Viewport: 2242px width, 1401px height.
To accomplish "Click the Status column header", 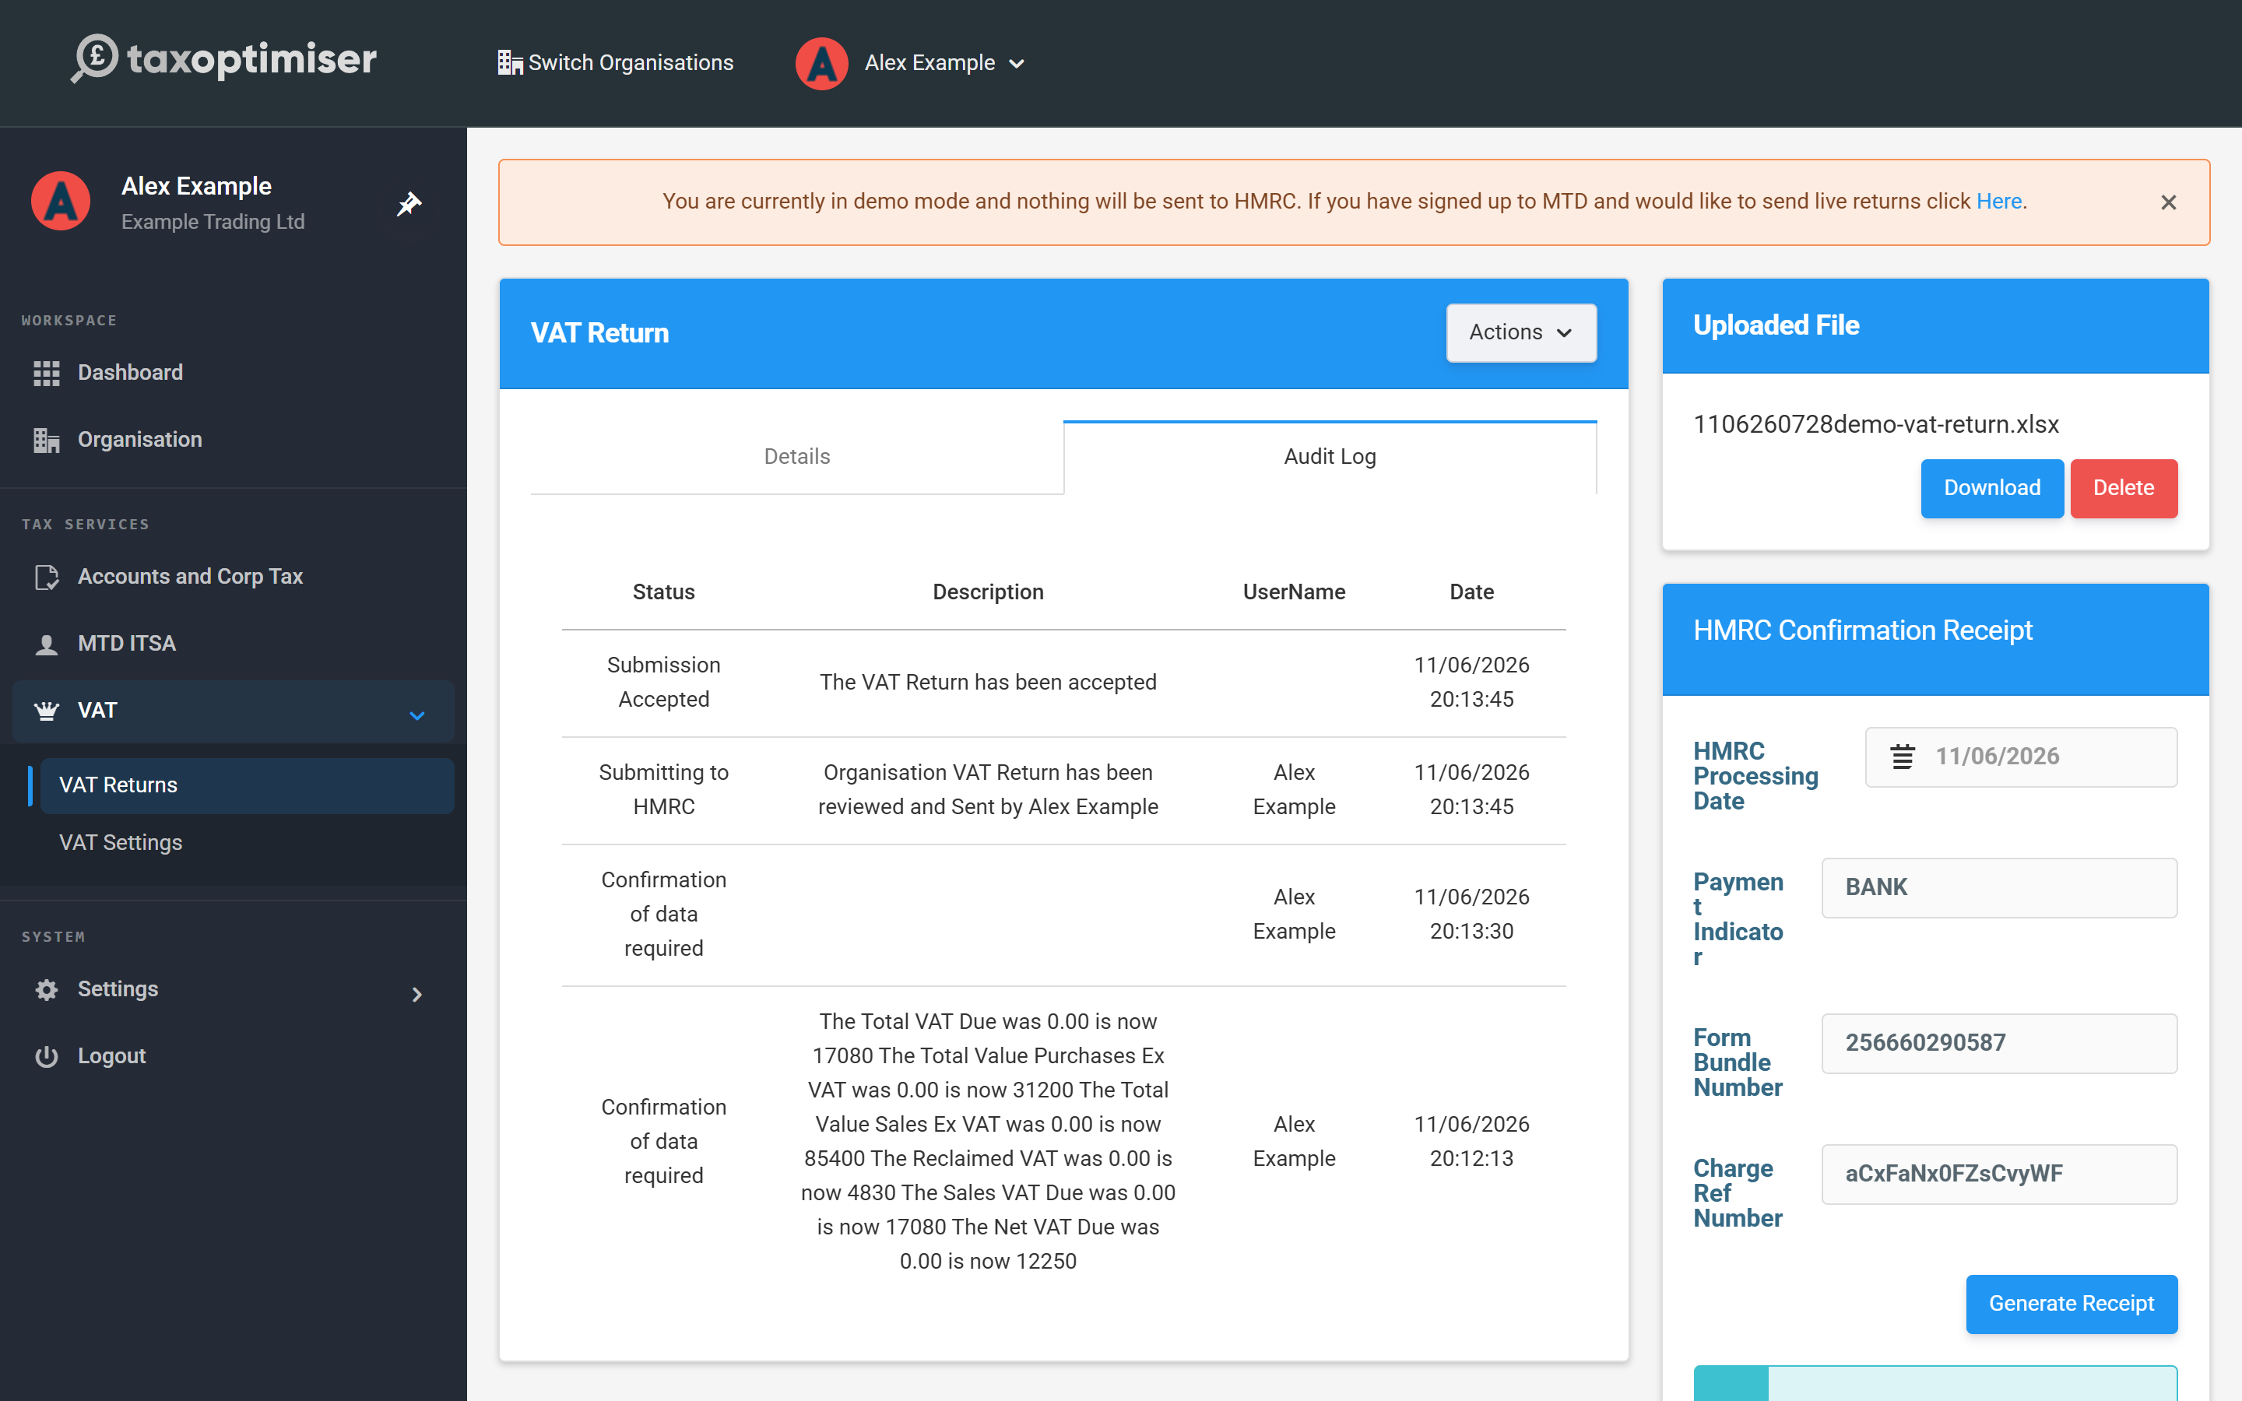I will 663,592.
